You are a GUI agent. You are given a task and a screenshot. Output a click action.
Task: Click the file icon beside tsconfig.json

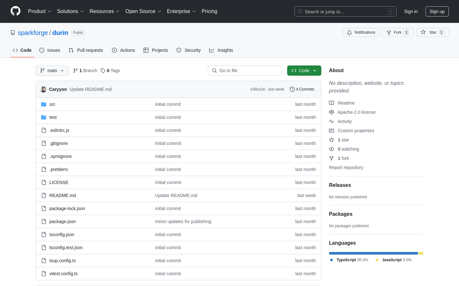coord(44,235)
